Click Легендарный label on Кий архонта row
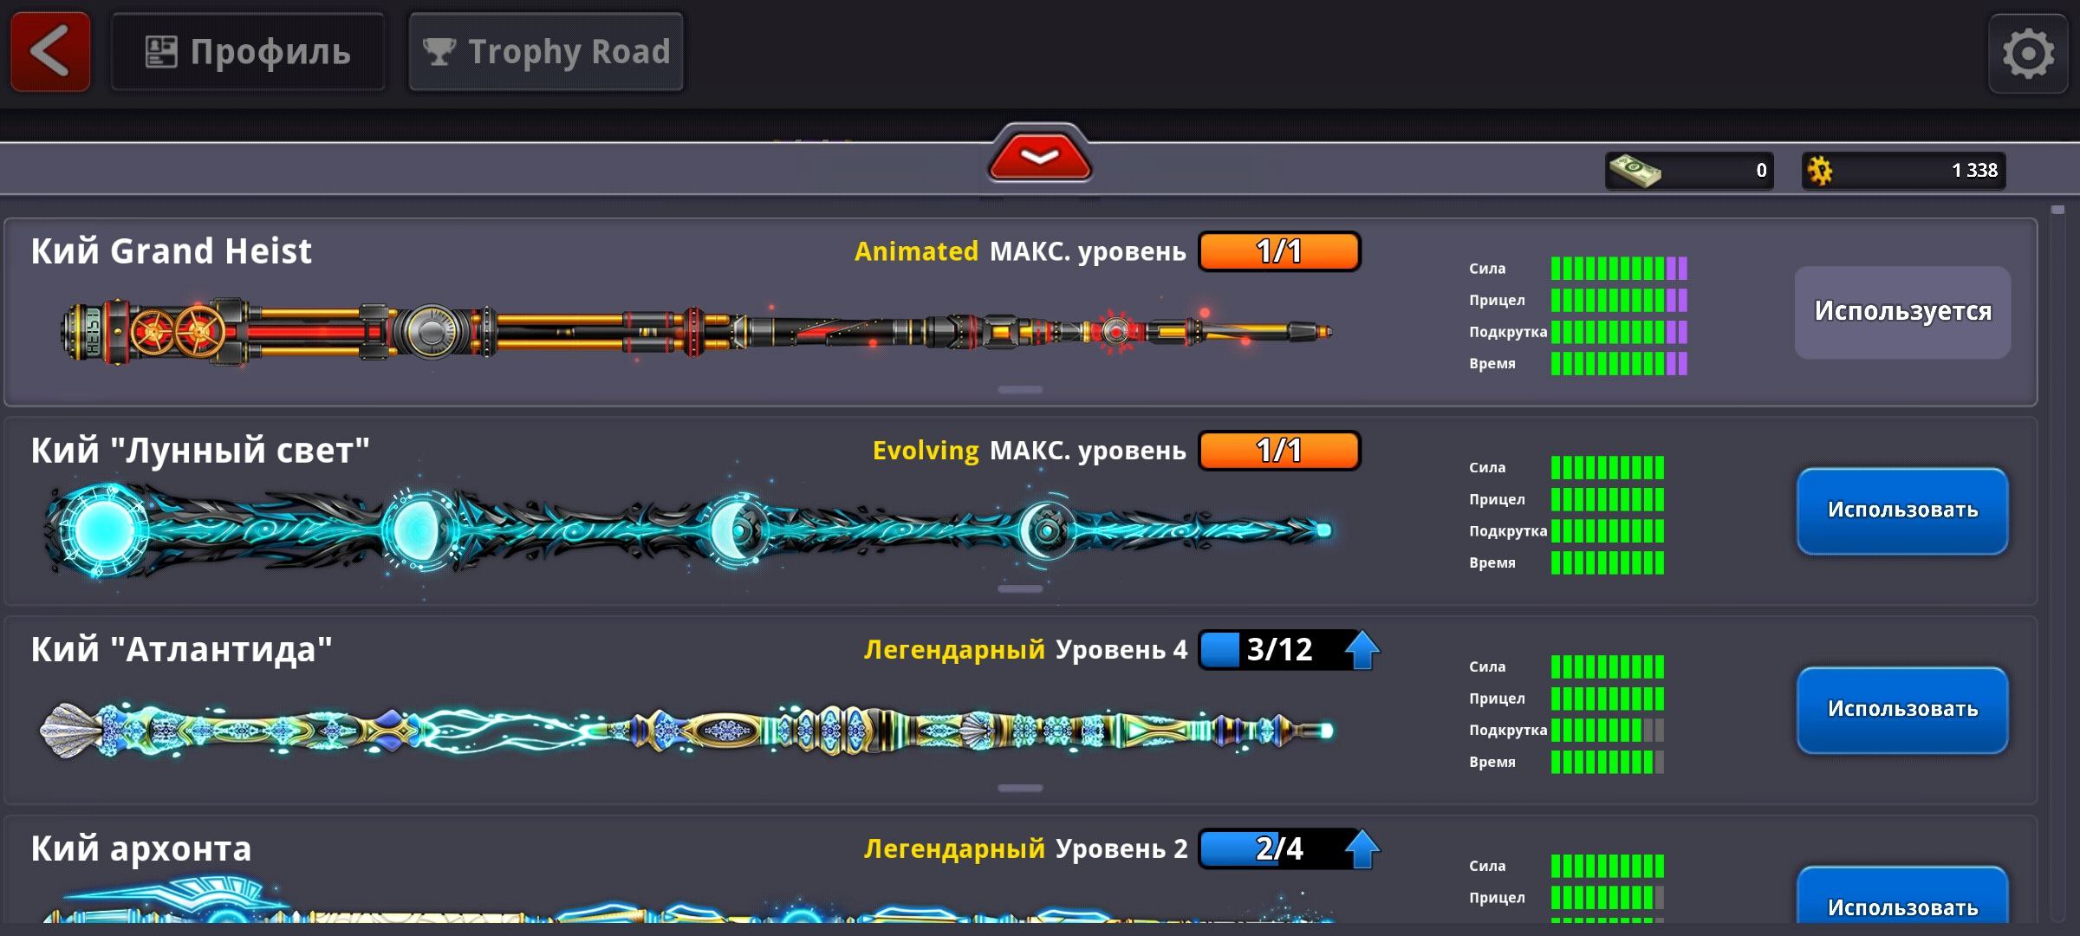The image size is (2080, 936). (954, 849)
